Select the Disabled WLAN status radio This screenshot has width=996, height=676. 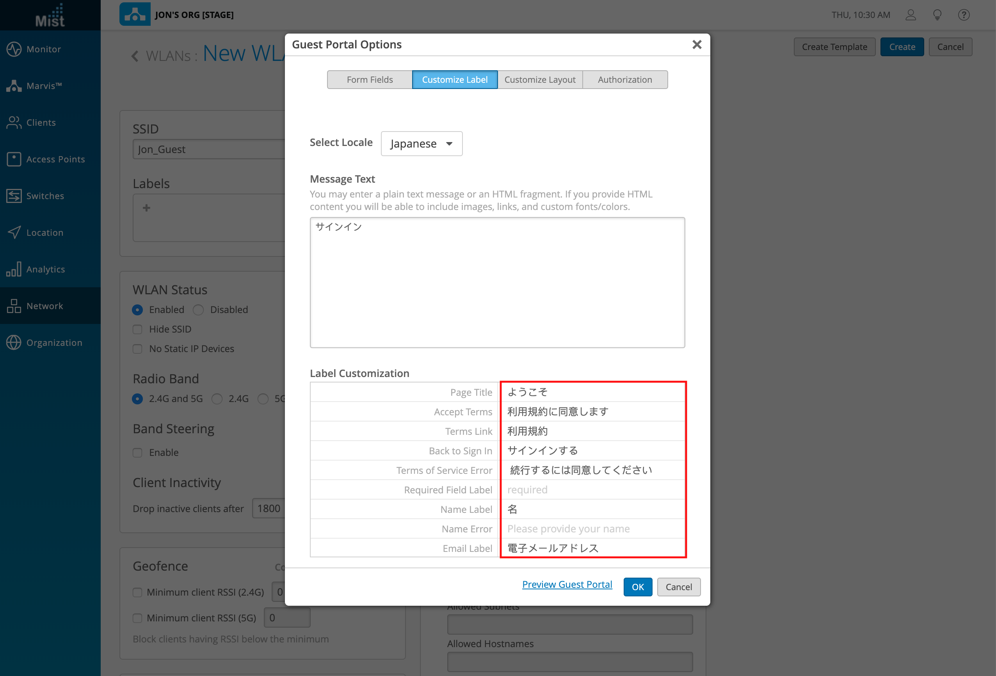pyautogui.click(x=198, y=310)
